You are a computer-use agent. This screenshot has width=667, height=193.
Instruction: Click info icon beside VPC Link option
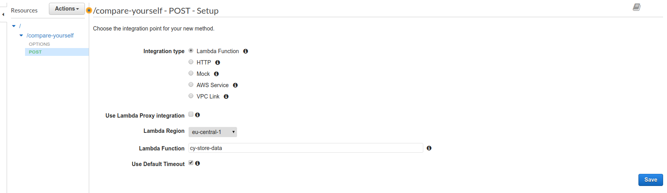pos(226,96)
